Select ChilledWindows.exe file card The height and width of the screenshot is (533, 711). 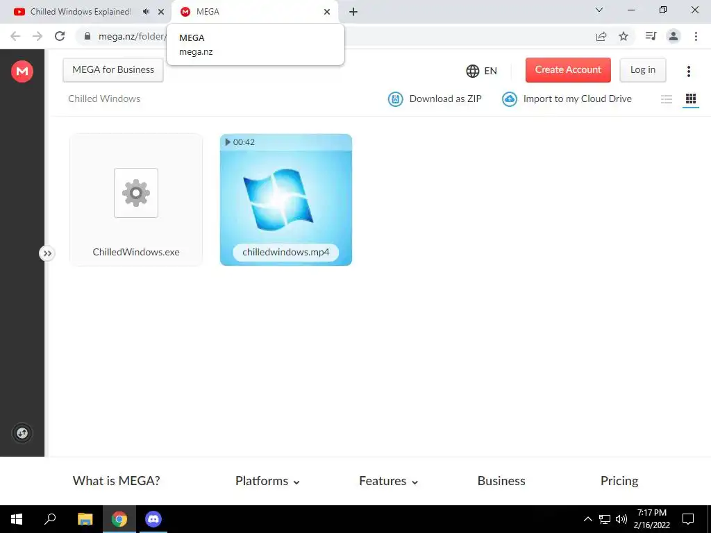136,199
